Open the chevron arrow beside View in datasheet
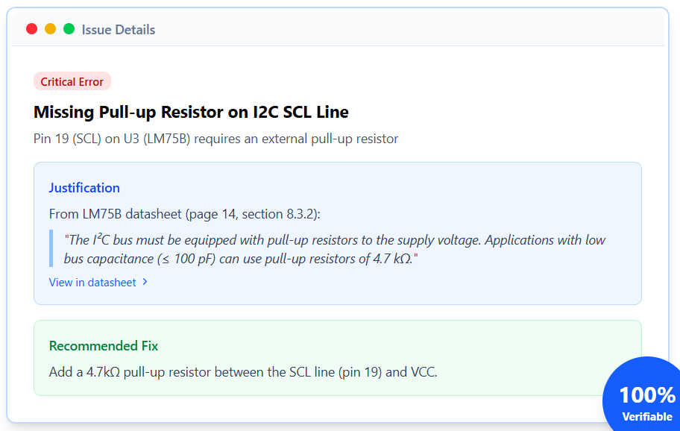 pos(145,282)
